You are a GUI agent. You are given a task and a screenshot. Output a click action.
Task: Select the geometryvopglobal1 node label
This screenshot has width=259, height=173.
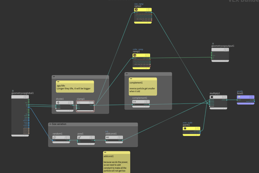tap(23, 93)
